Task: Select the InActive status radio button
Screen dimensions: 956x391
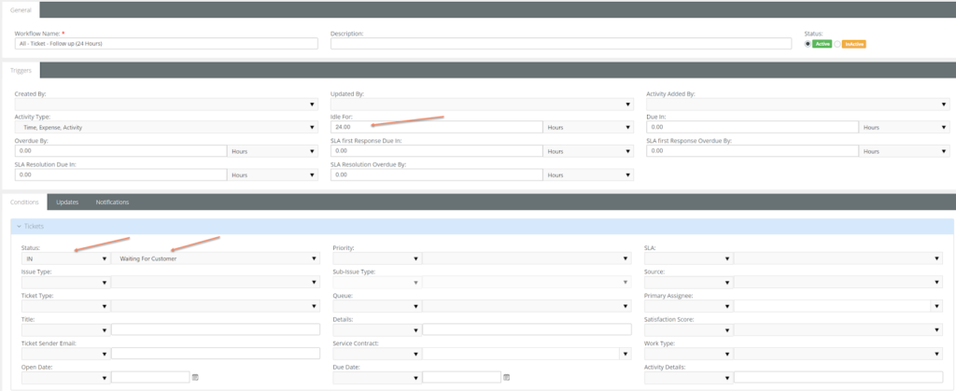Action: (x=837, y=44)
